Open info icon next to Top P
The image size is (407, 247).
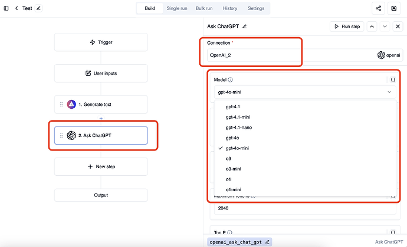point(229,232)
